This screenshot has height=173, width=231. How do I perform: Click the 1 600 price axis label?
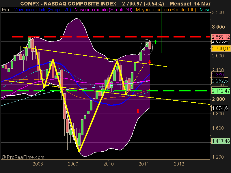(218, 128)
